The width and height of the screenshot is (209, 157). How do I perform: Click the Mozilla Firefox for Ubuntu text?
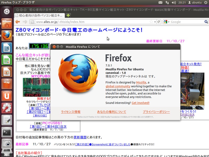(125, 69)
